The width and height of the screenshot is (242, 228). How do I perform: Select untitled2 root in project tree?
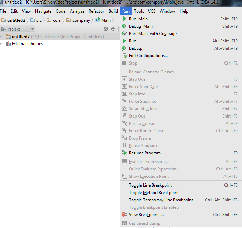click(x=60, y=37)
